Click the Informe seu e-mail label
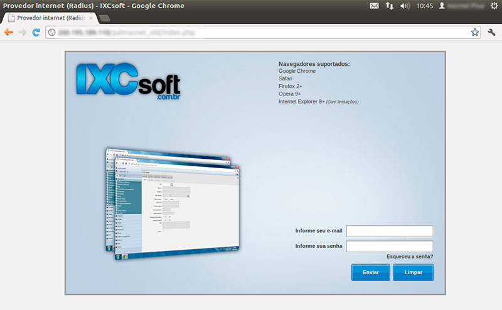The image size is (502, 310). pyautogui.click(x=319, y=231)
